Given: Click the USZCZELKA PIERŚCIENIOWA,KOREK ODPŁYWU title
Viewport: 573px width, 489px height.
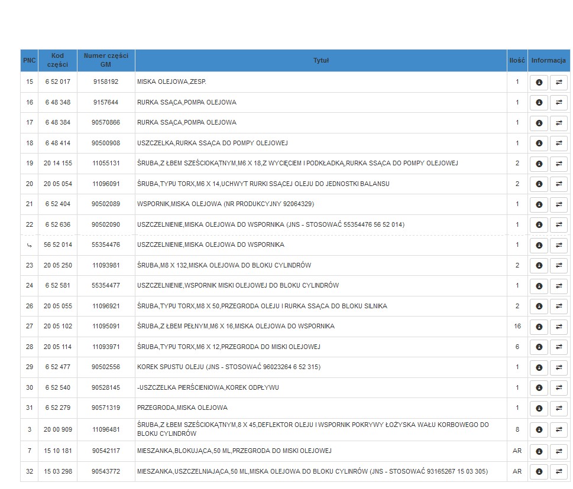Looking at the screenshot, I should [x=208, y=388].
